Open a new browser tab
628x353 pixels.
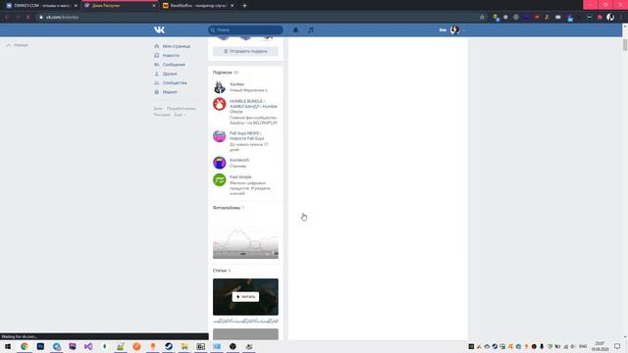pos(244,6)
